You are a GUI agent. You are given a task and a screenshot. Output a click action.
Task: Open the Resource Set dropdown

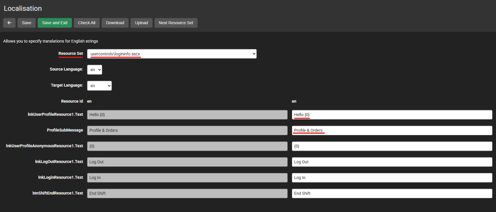coord(172,54)
